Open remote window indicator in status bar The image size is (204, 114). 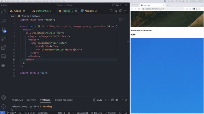pos(3,113)
